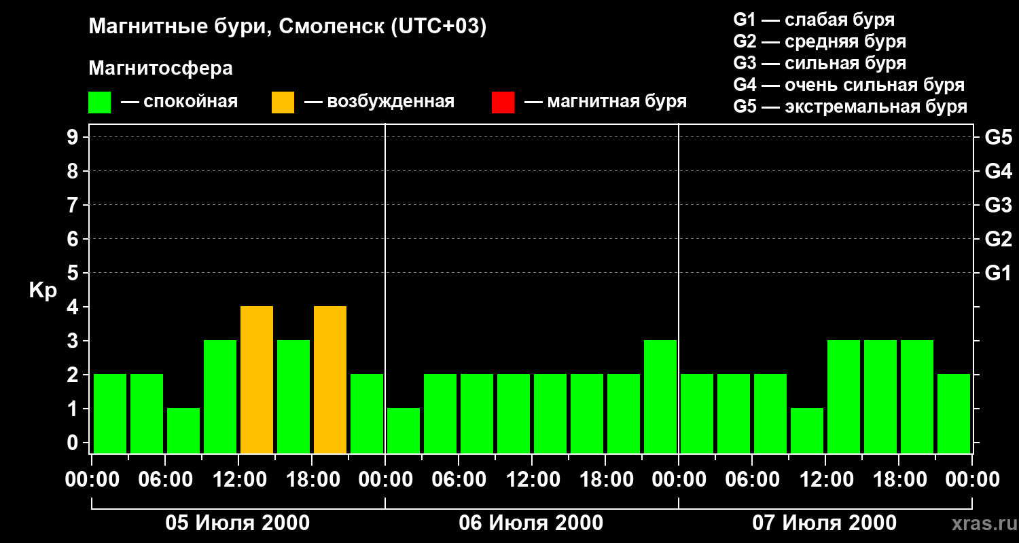Click the "G1 — слабая буря" legend line
This screenshot has height=543, width=1019.
point(814,20)
